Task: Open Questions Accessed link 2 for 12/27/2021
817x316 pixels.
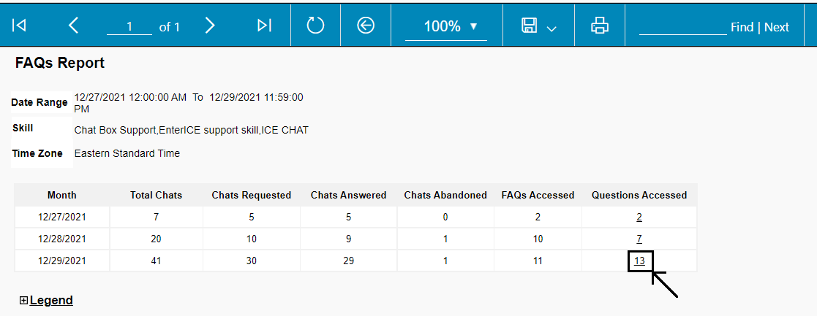Action: (639, 217)
